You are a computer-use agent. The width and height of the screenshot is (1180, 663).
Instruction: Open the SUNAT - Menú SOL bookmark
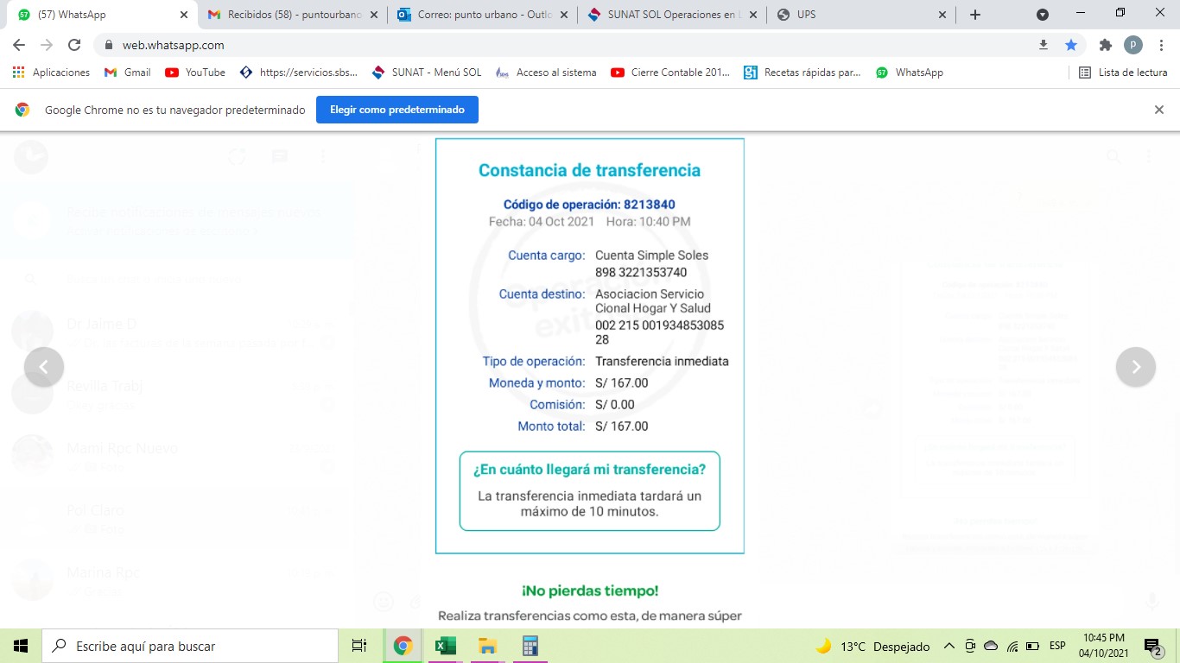427,73
